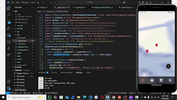Tap the emulator store shop icon
Screen dimensions: 177x100
click(x=161, y=80)
